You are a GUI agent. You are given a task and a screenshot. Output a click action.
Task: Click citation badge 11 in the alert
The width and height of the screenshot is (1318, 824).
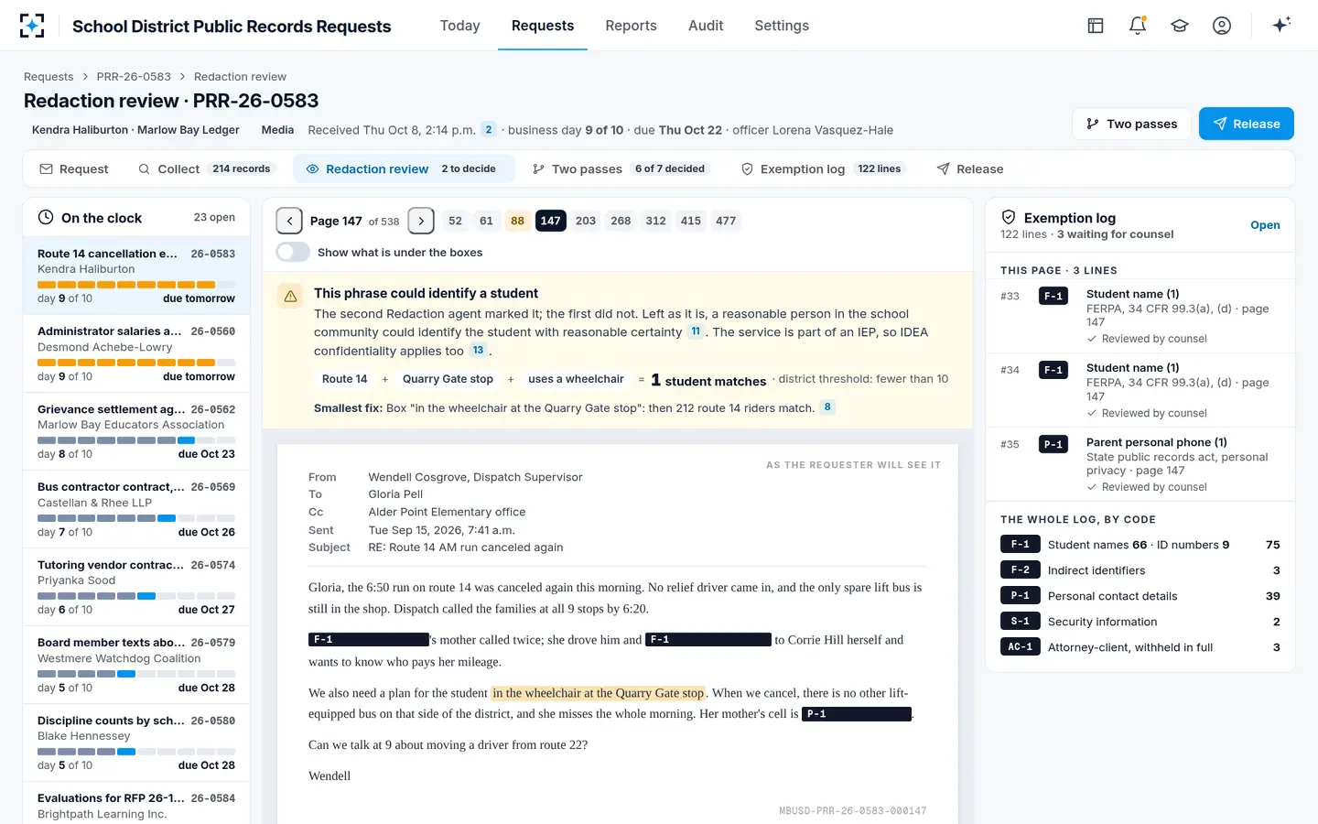coord(696,331)
